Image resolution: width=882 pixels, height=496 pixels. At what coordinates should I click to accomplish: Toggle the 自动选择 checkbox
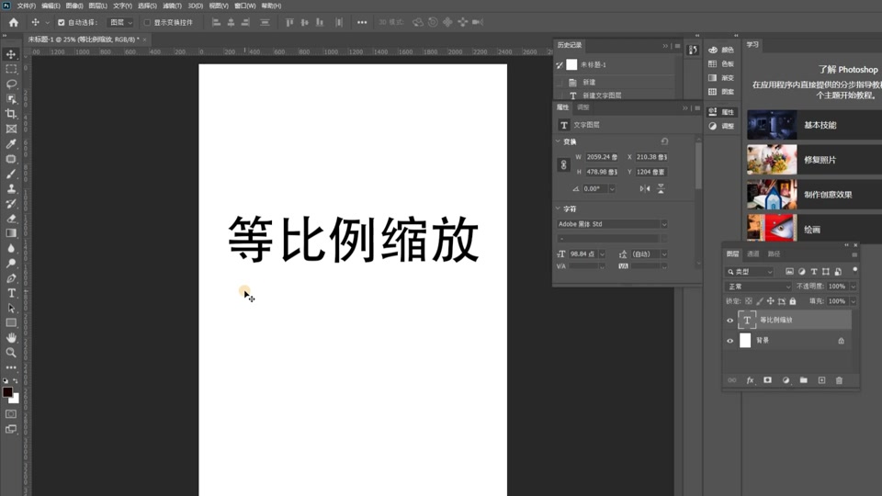(x=62, y=22)
